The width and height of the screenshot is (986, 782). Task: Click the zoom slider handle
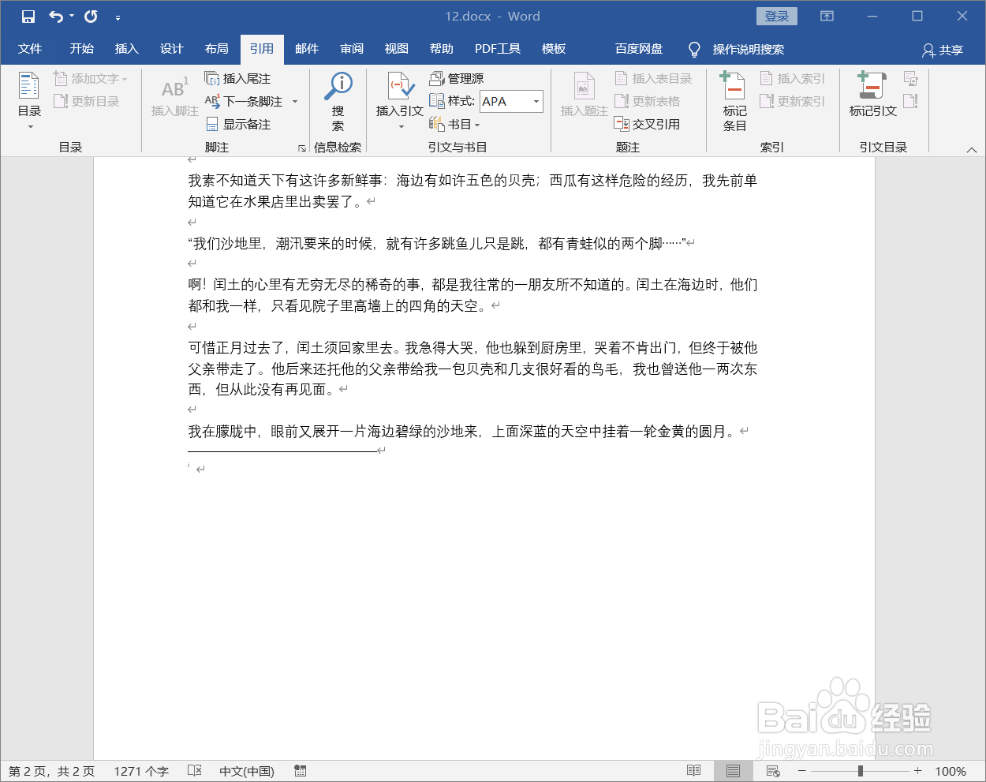click(861, 771)
